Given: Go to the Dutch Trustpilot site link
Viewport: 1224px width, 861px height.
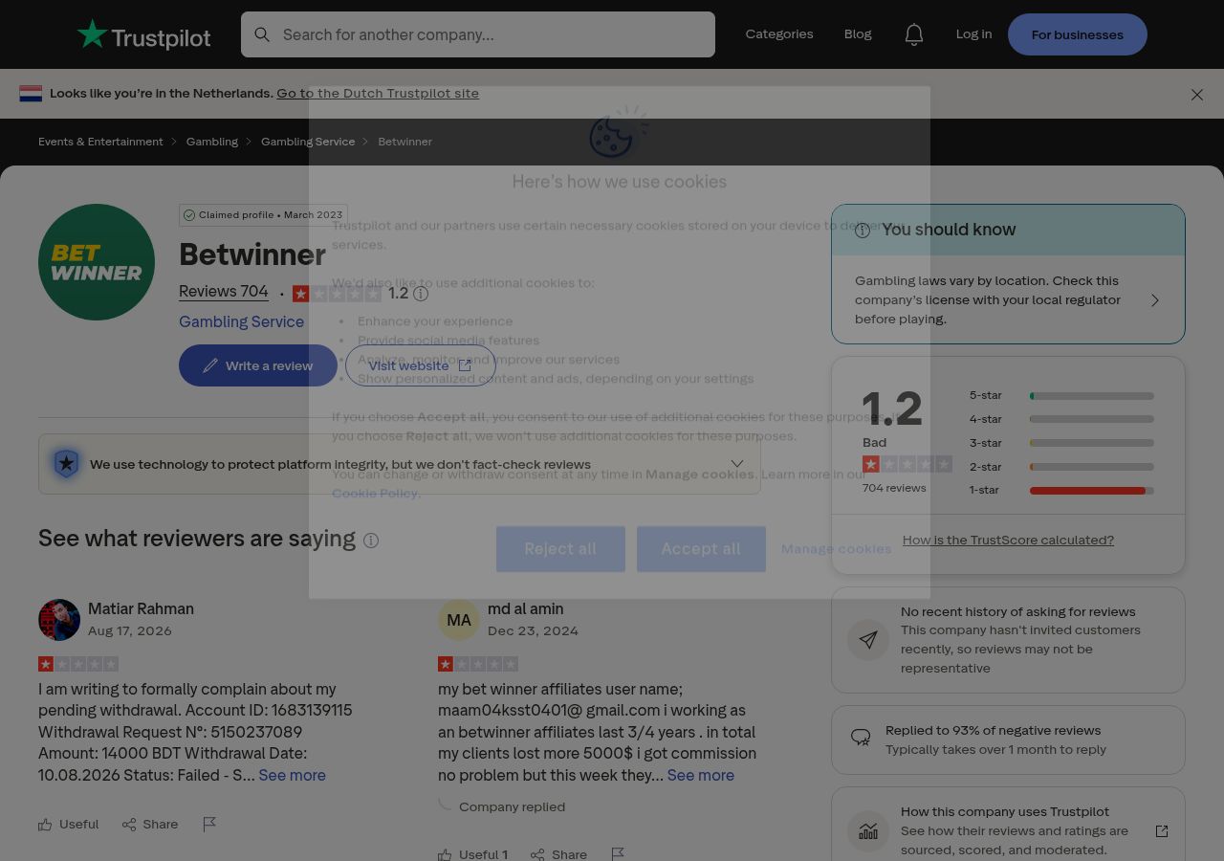Looking at the screenshot, I should pyautogui.click(x=378, y=93).
